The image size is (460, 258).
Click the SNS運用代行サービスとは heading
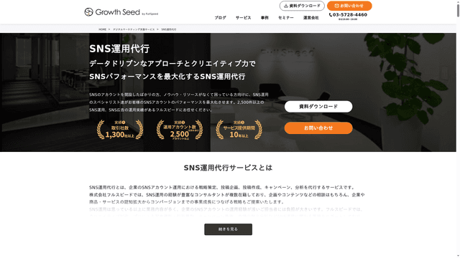coord(229,168)
